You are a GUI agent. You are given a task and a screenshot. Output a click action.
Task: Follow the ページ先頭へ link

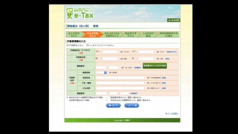(172, 113)
